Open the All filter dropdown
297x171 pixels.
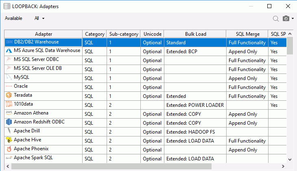coord(39,18)
